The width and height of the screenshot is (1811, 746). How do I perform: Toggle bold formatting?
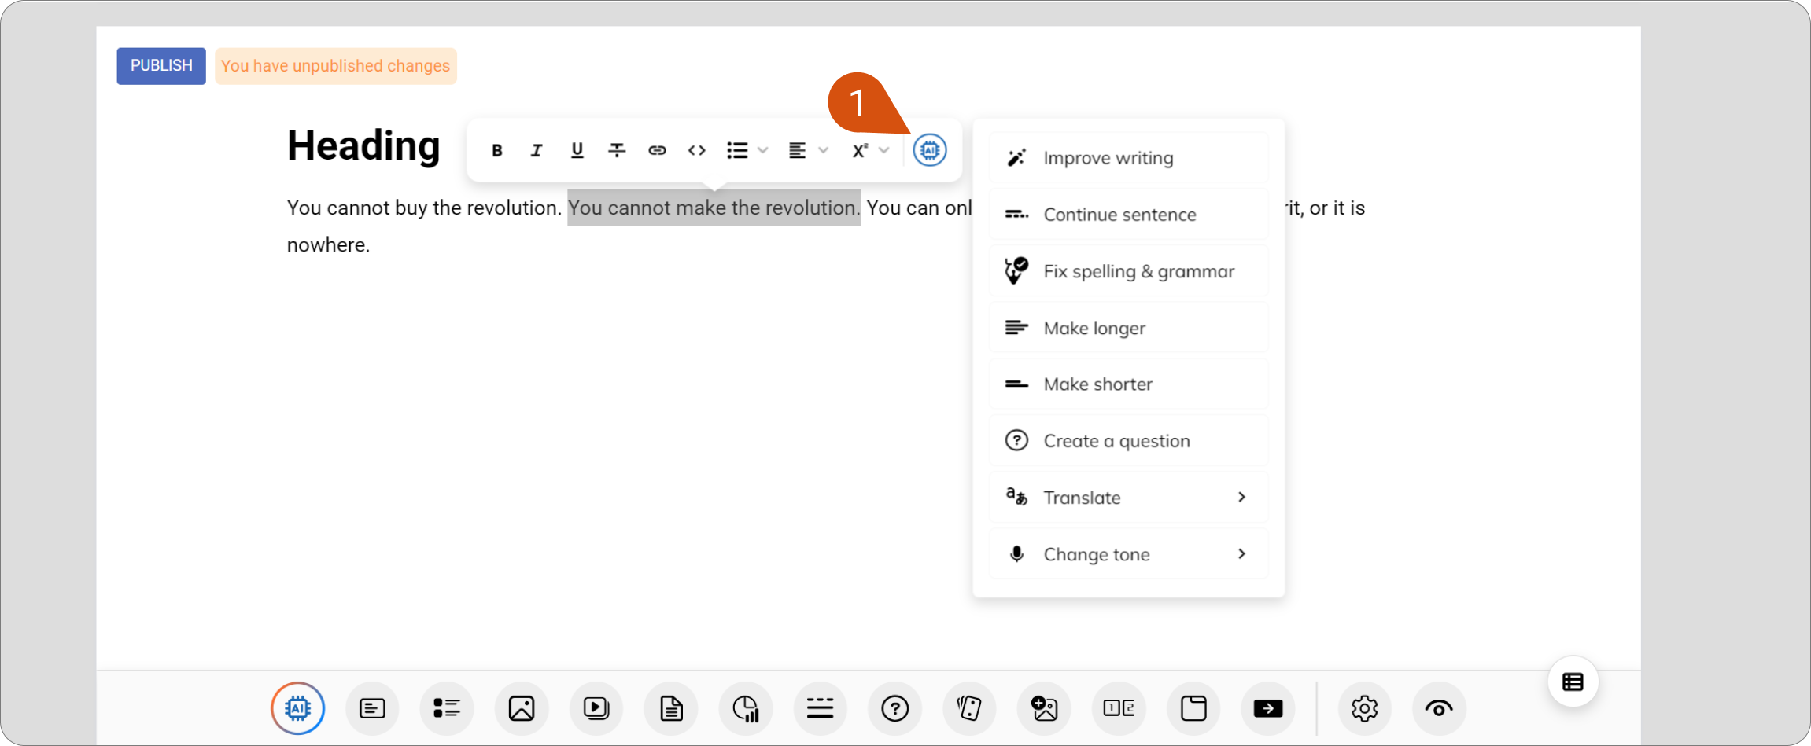496,150
